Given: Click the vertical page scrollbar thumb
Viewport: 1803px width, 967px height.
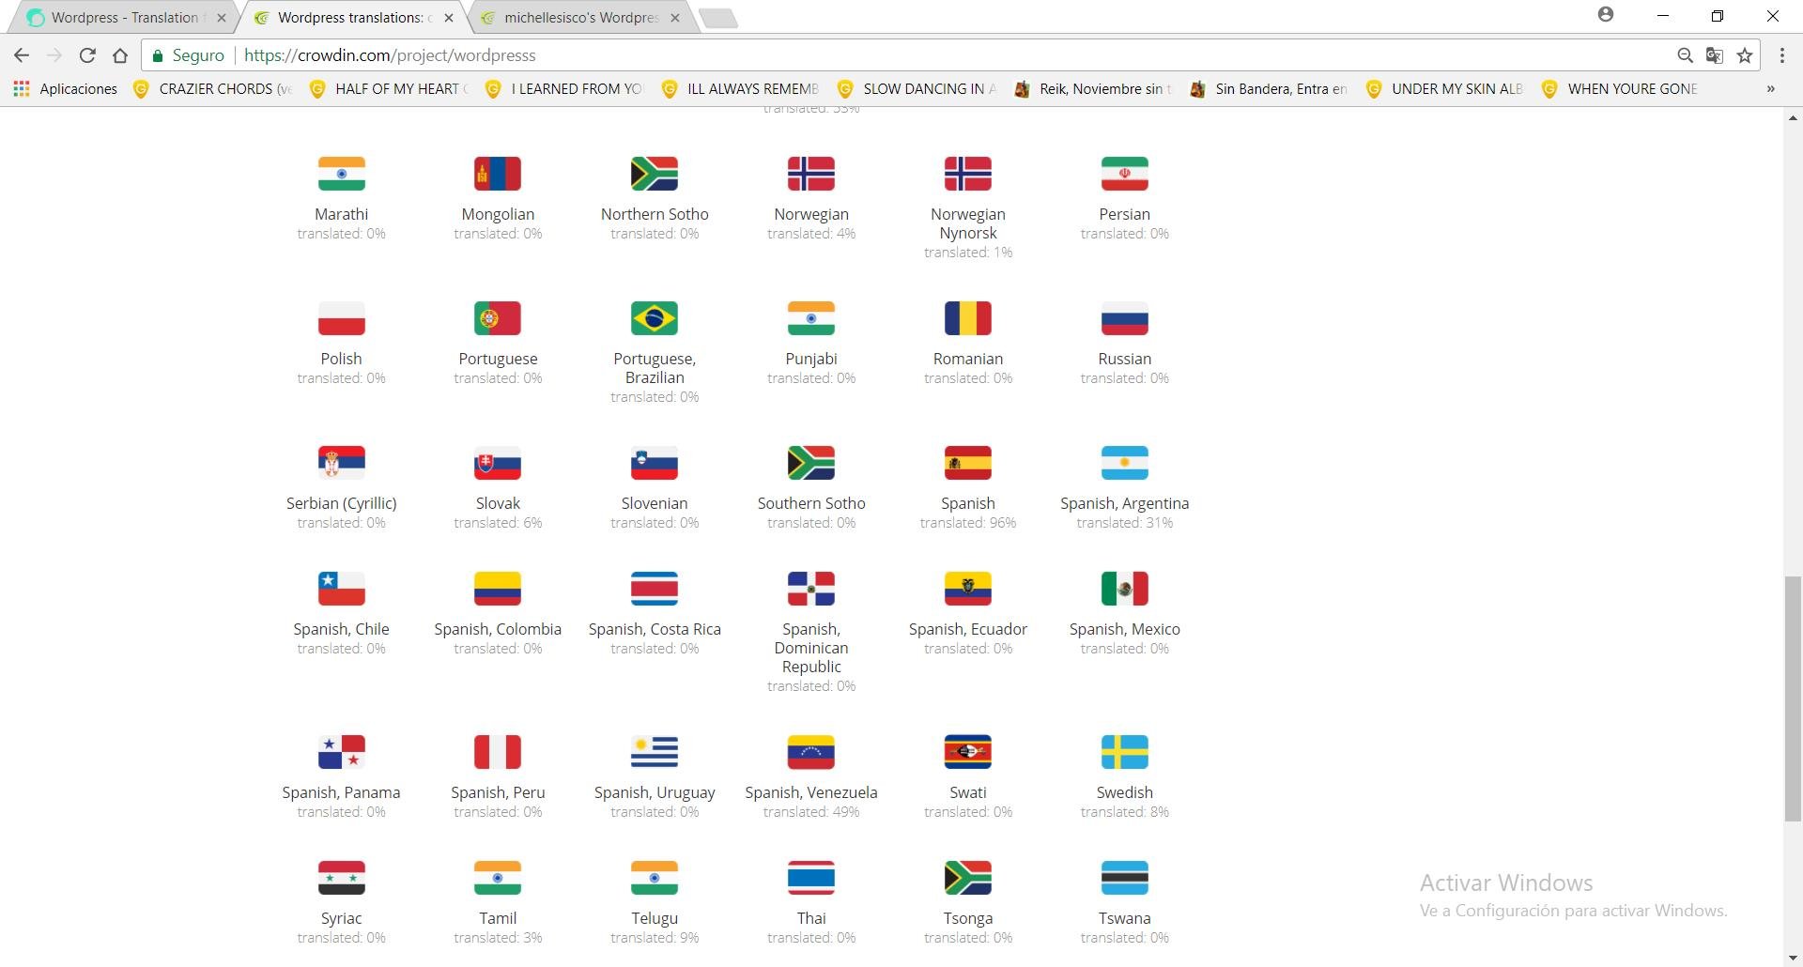Looking at the screenshot, I should (1793, 698).
